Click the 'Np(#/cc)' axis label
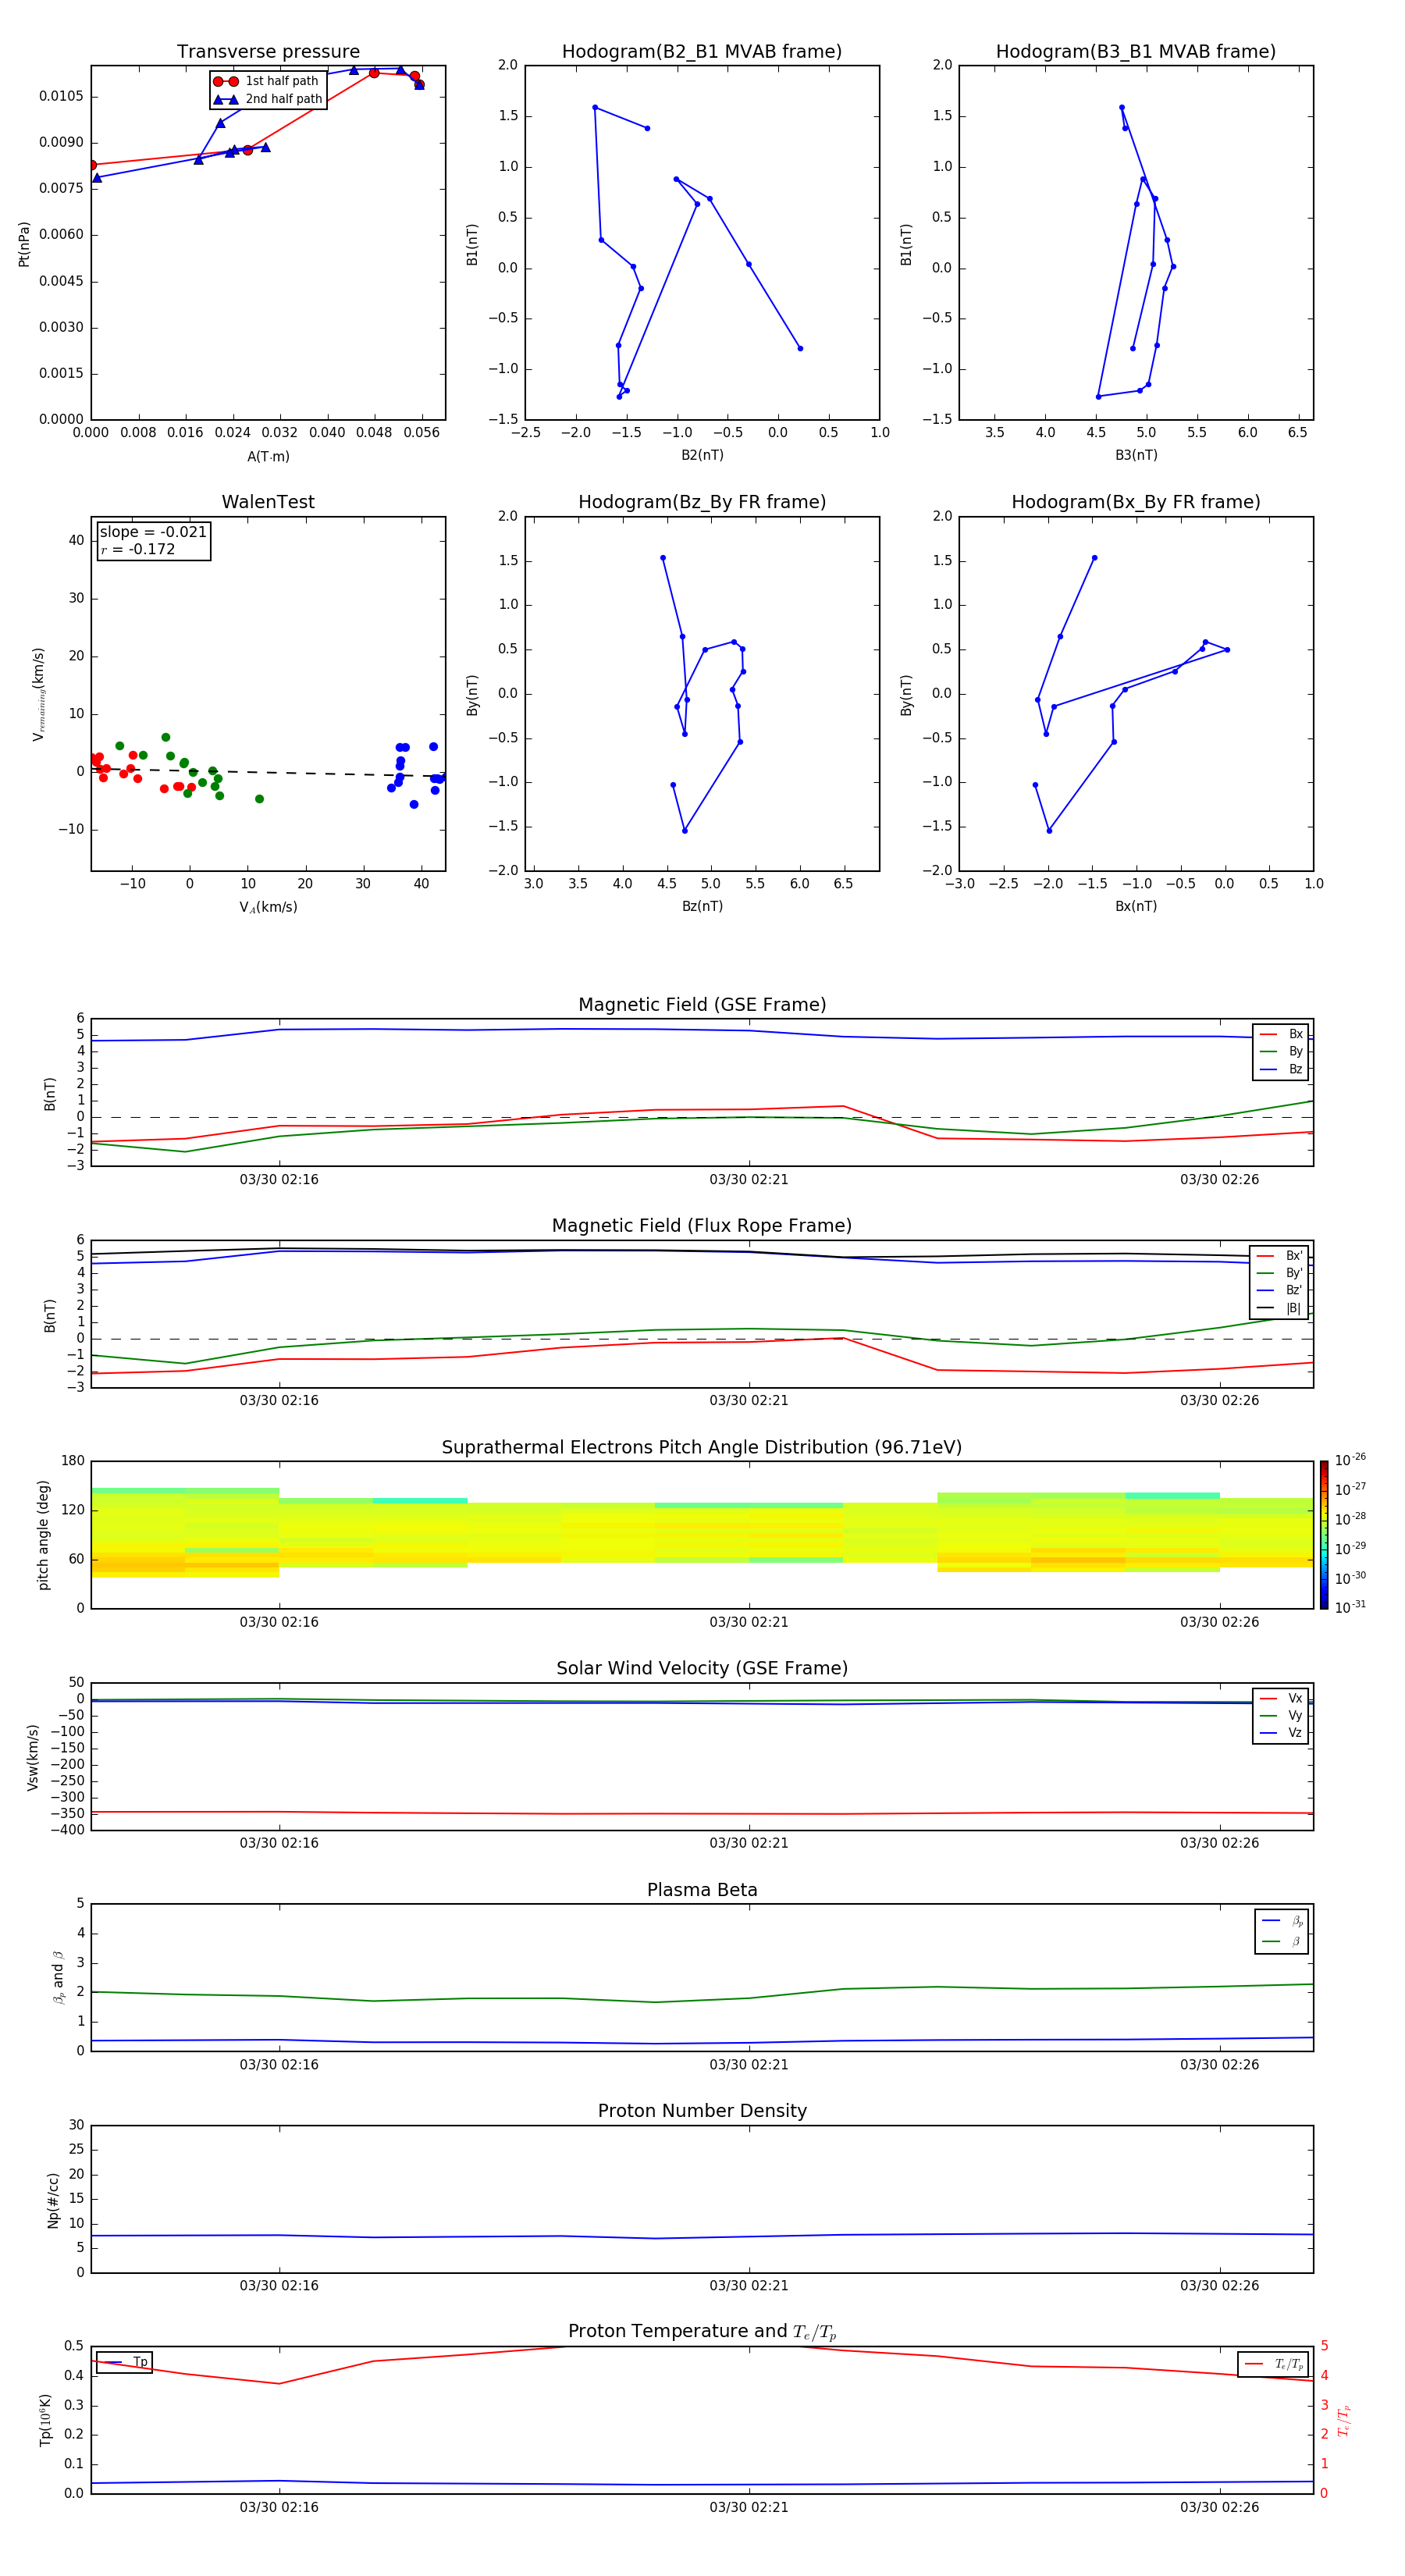The width and height of the screenshot is (1405, 2576). pyautogui.click(x=53, y=2199)
